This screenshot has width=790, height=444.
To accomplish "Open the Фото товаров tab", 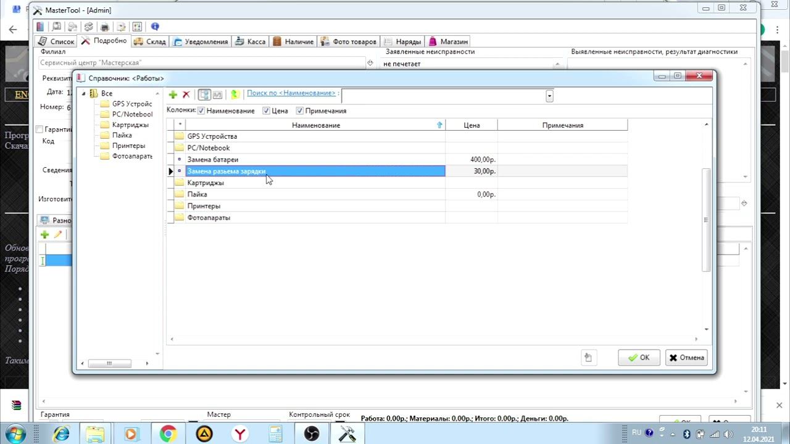I will click(x=349, y=41).
